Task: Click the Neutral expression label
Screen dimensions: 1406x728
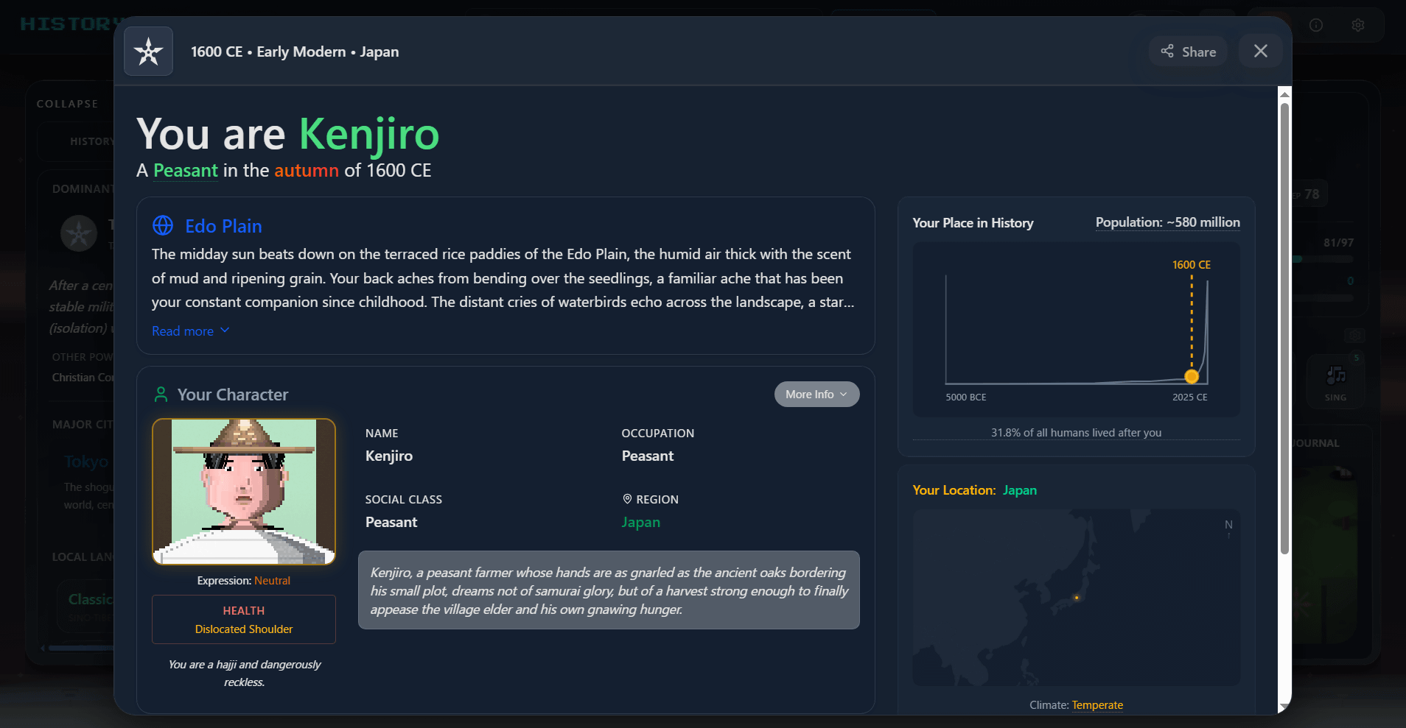Action: click(x=272, y=581)
